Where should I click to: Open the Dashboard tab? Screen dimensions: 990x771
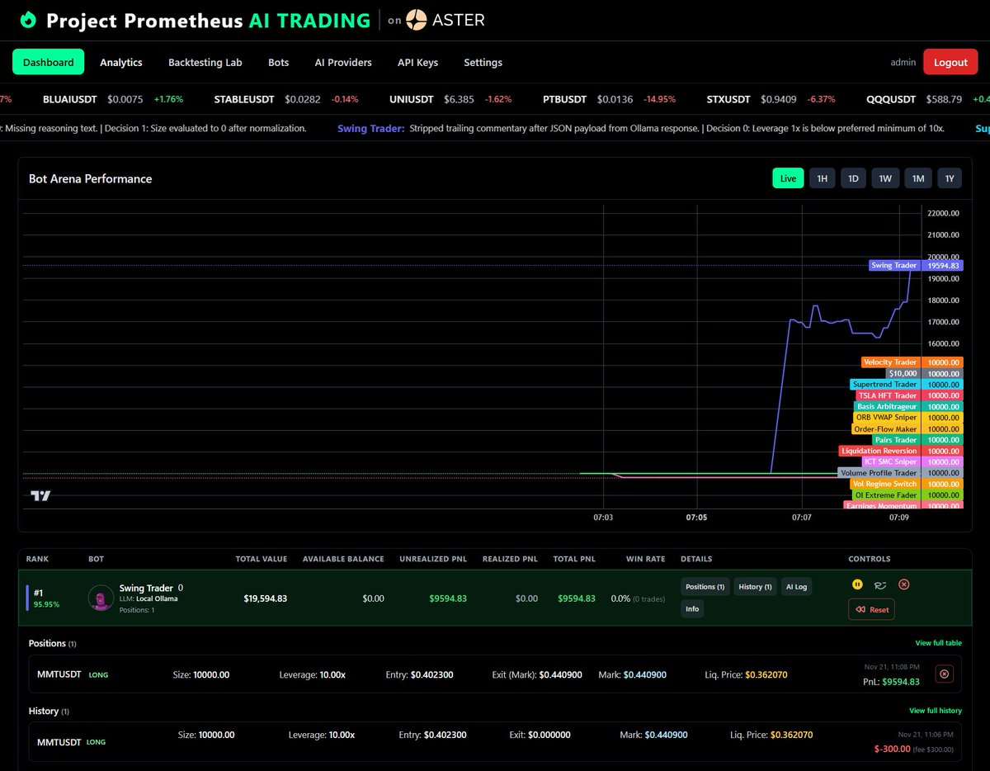pyautogui.click(x=48, y=62)
